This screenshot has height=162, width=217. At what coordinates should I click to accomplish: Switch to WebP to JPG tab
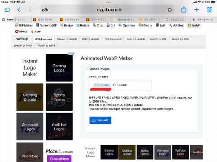180,39
